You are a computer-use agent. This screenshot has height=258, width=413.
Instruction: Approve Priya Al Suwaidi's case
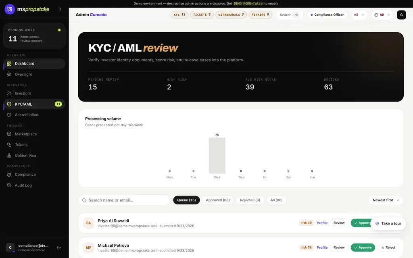(361, 223)
